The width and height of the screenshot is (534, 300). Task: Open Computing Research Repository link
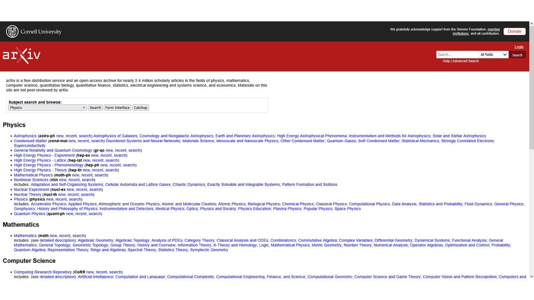coord(43,272)
